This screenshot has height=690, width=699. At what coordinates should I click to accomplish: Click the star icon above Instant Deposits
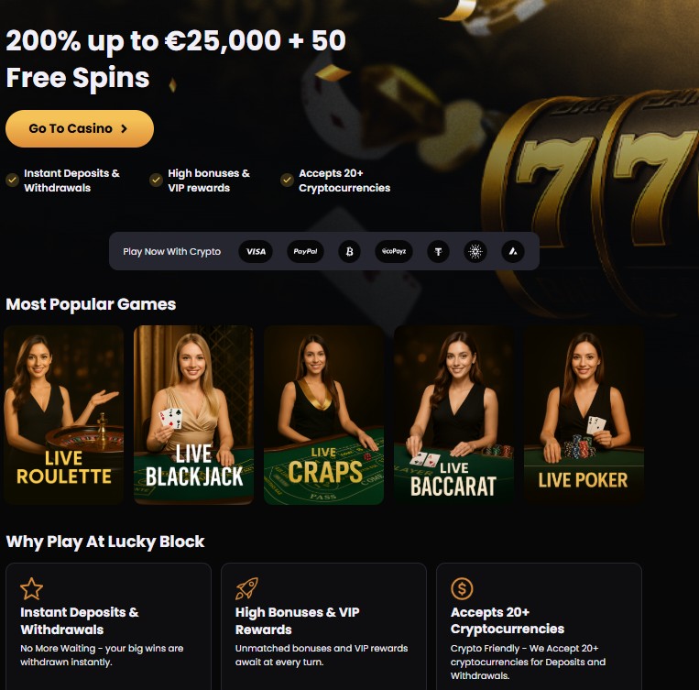point(32,589)
